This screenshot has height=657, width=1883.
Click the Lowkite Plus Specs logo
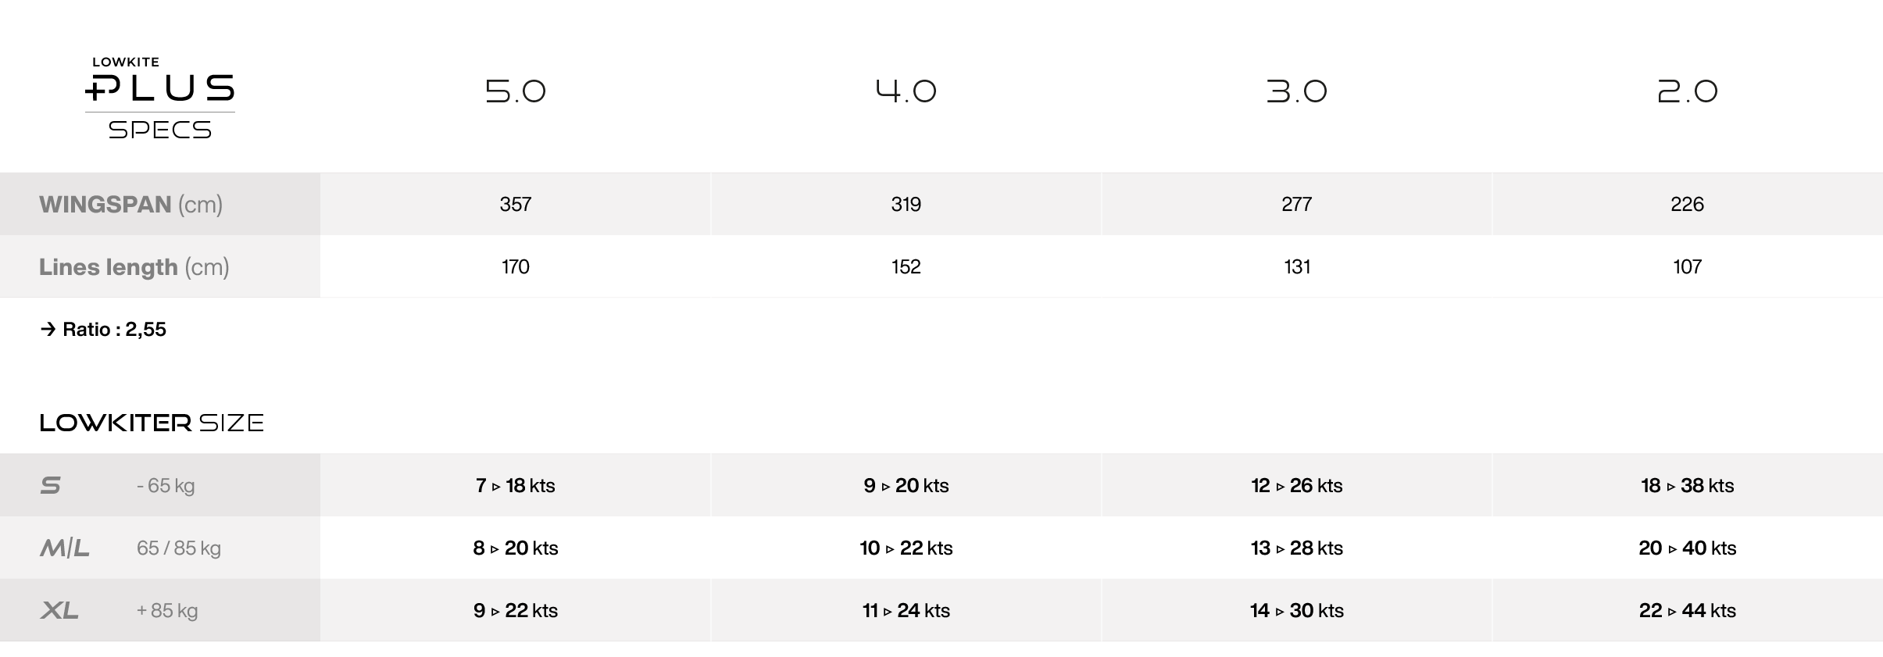click(x=160, y=98)
